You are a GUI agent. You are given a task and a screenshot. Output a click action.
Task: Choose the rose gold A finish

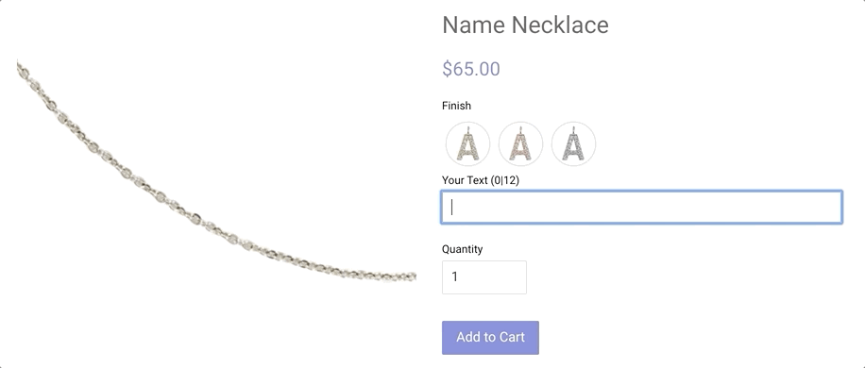coord(520,143)
